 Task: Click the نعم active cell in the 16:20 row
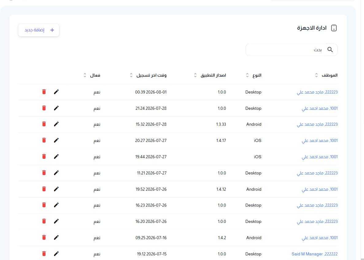97,221
